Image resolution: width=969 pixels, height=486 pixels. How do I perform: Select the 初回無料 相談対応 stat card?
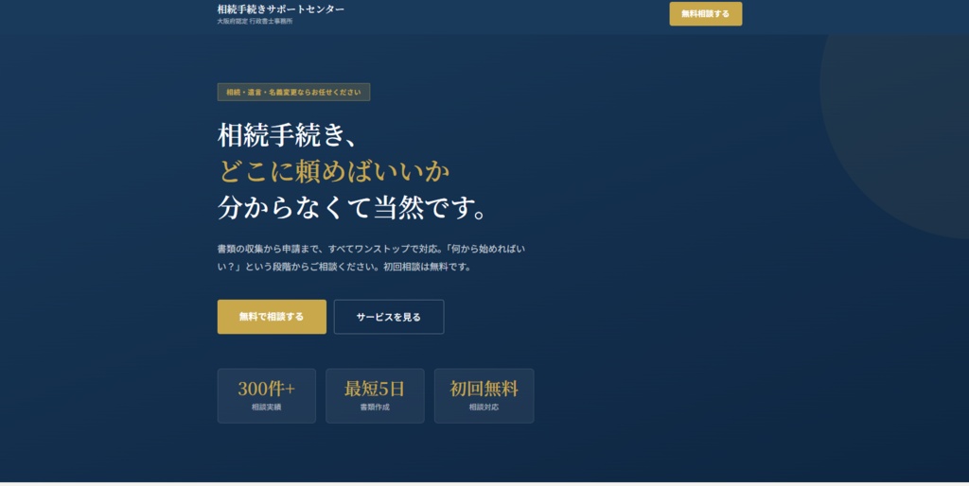coord(484,396)
